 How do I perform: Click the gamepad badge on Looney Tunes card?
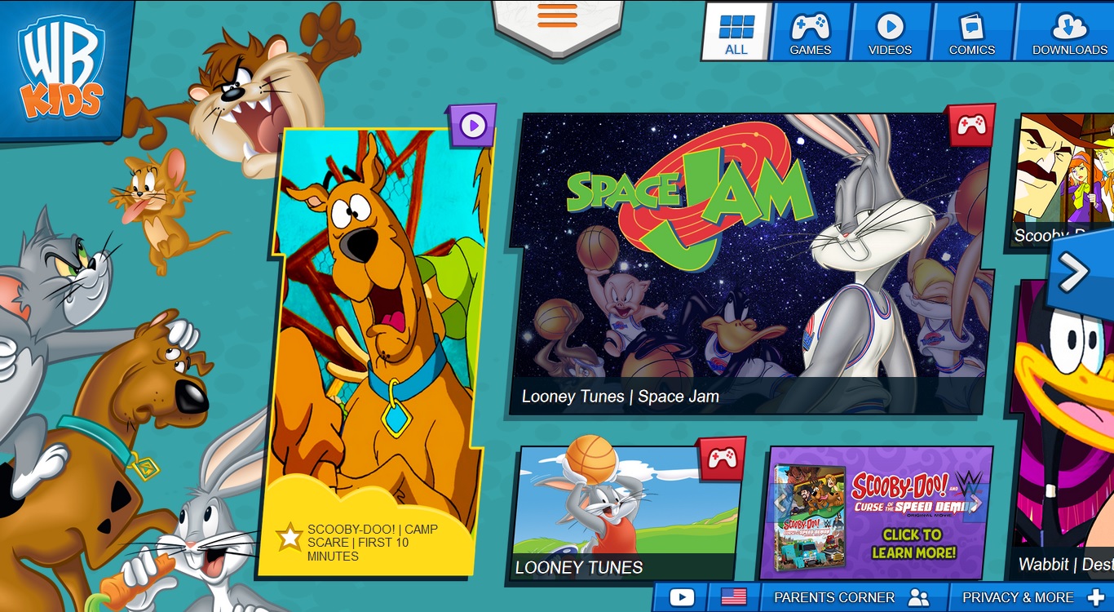[722, 459]
